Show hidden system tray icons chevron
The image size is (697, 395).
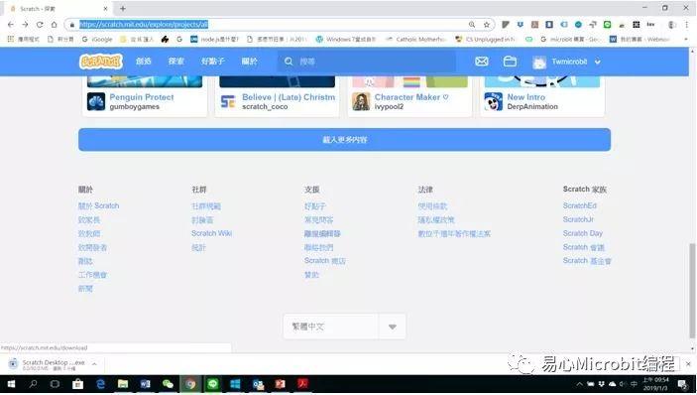point(579,384)
